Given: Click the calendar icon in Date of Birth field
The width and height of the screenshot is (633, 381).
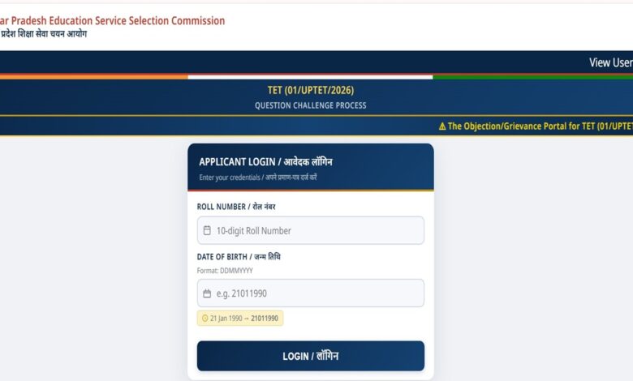Looking at the screenshot, I should 207,293.
